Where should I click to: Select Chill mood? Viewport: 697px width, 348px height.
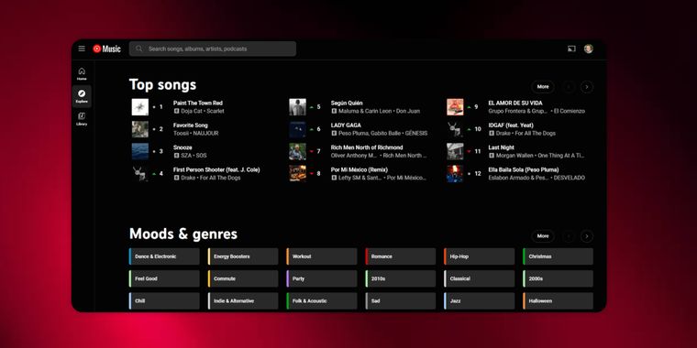point(164,301)
